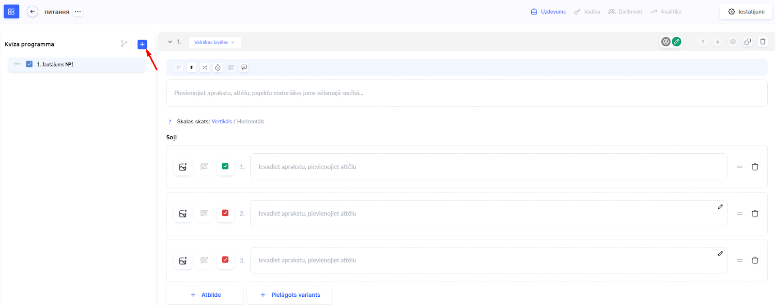Open the Analītika tab
Viewport: 775px width, 305px height.
tap(666, 12)
